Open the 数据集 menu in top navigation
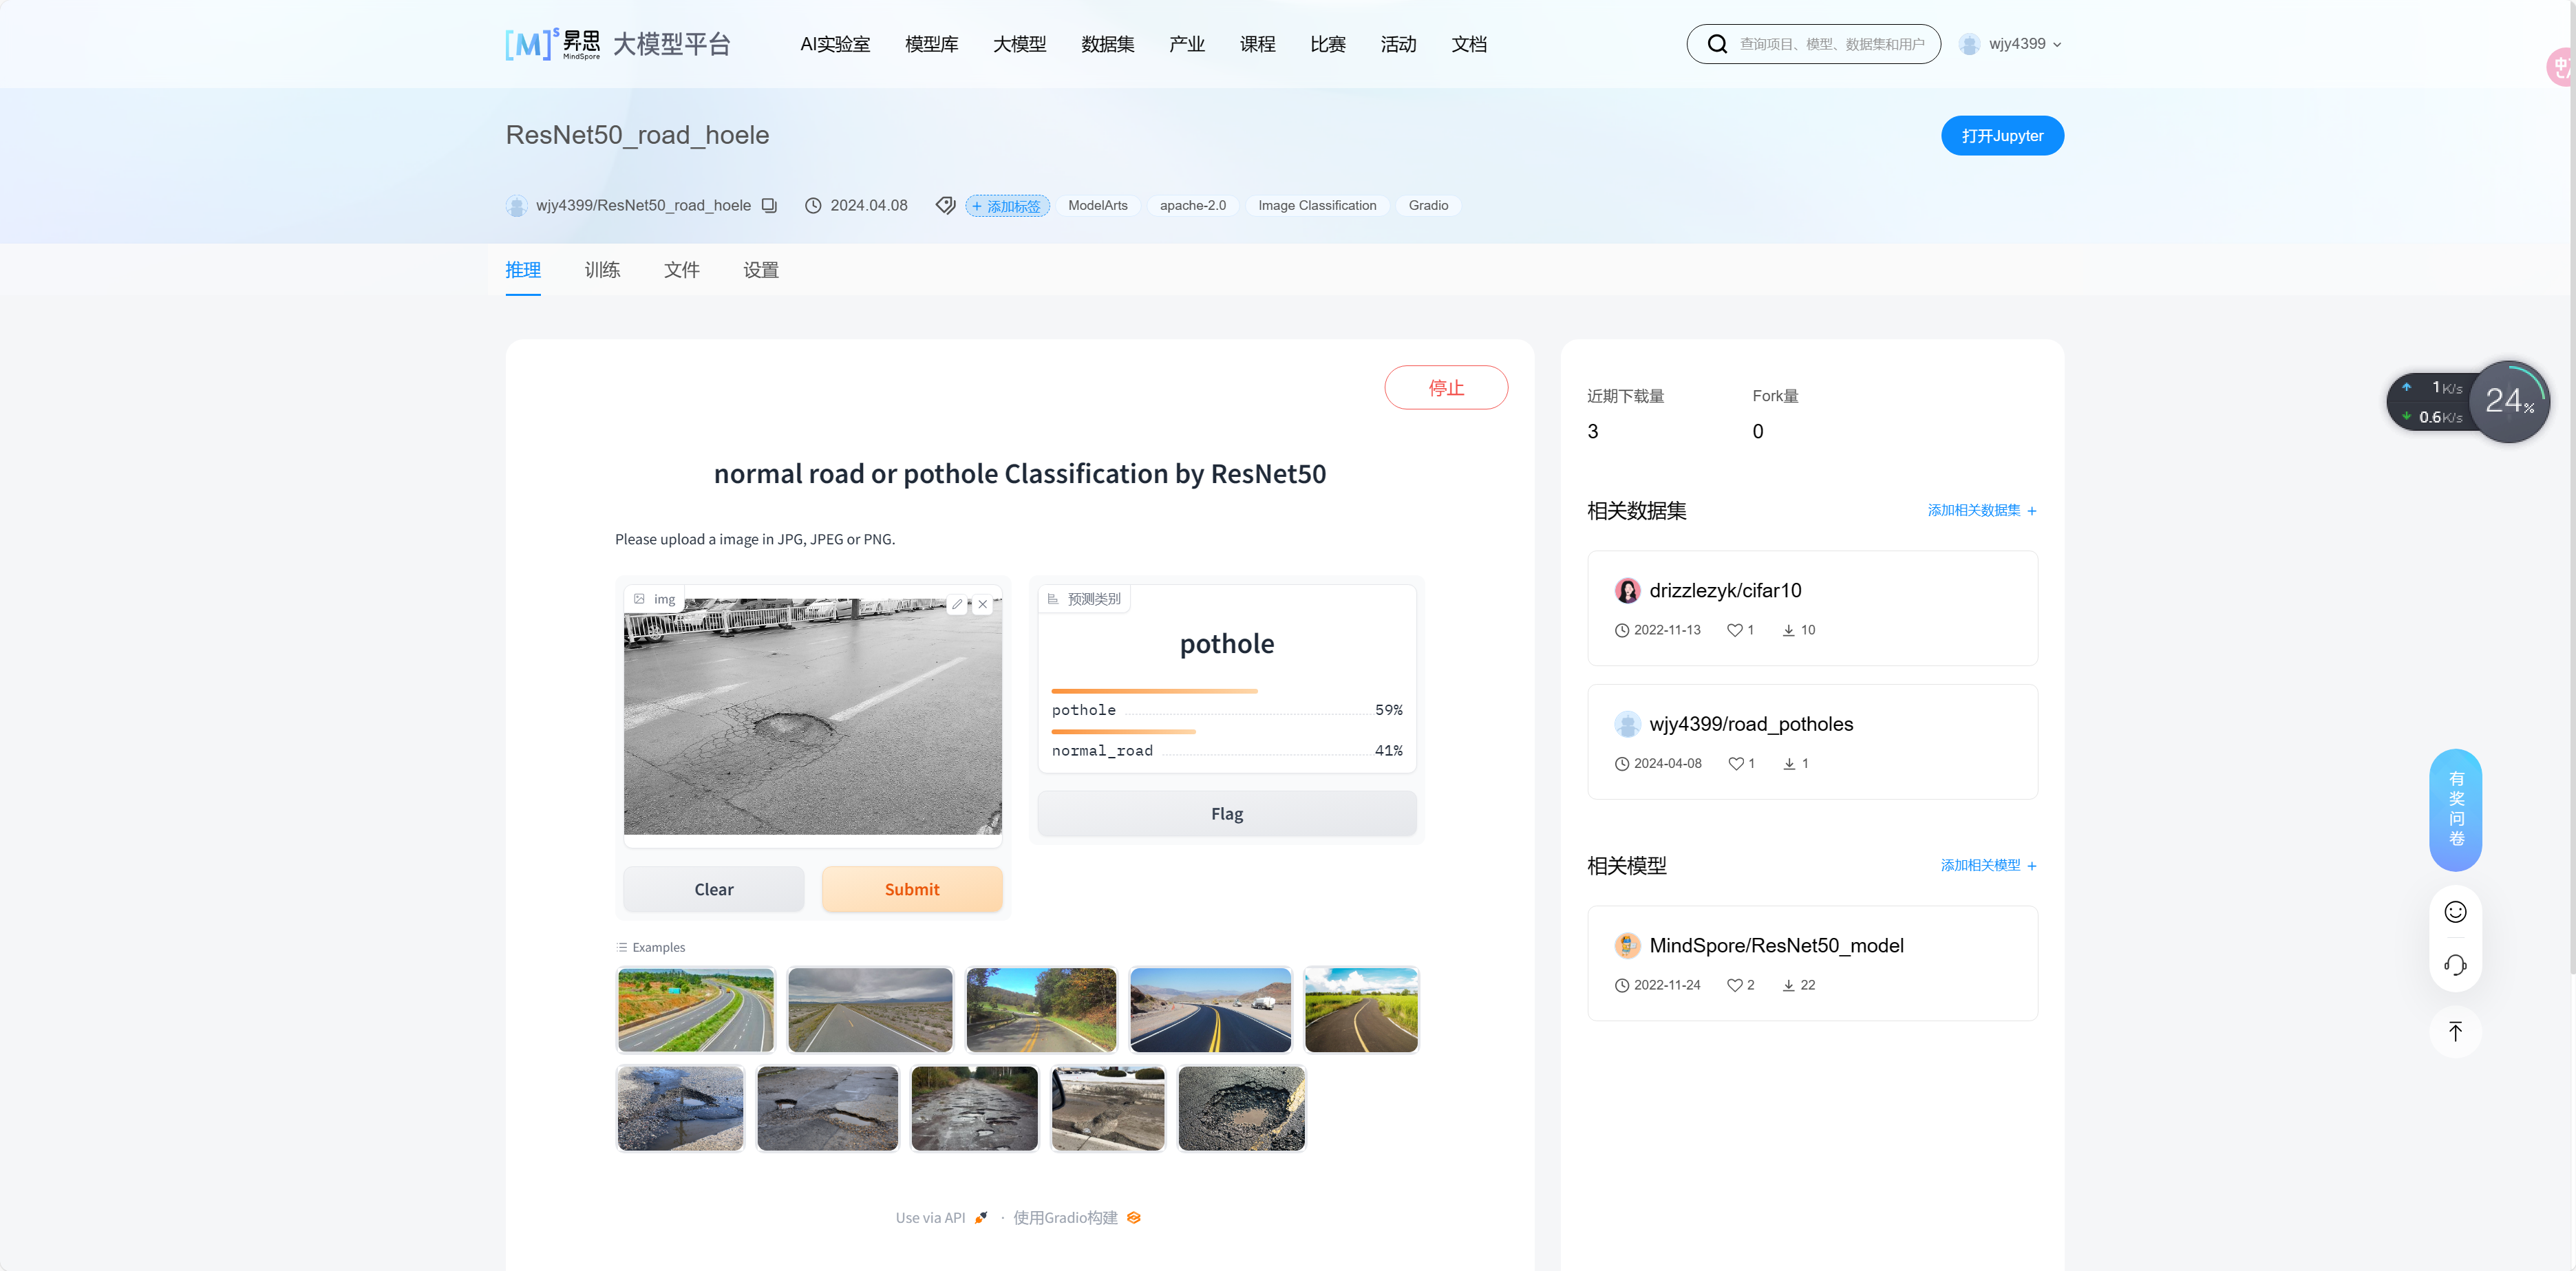The image size is (2576, 1271). 1107,44
